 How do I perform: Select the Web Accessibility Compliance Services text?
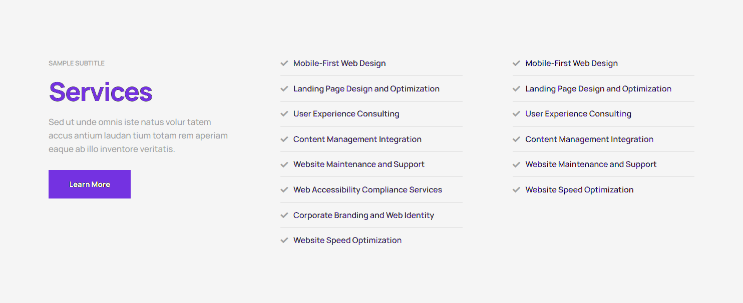(x=367, y=190)
